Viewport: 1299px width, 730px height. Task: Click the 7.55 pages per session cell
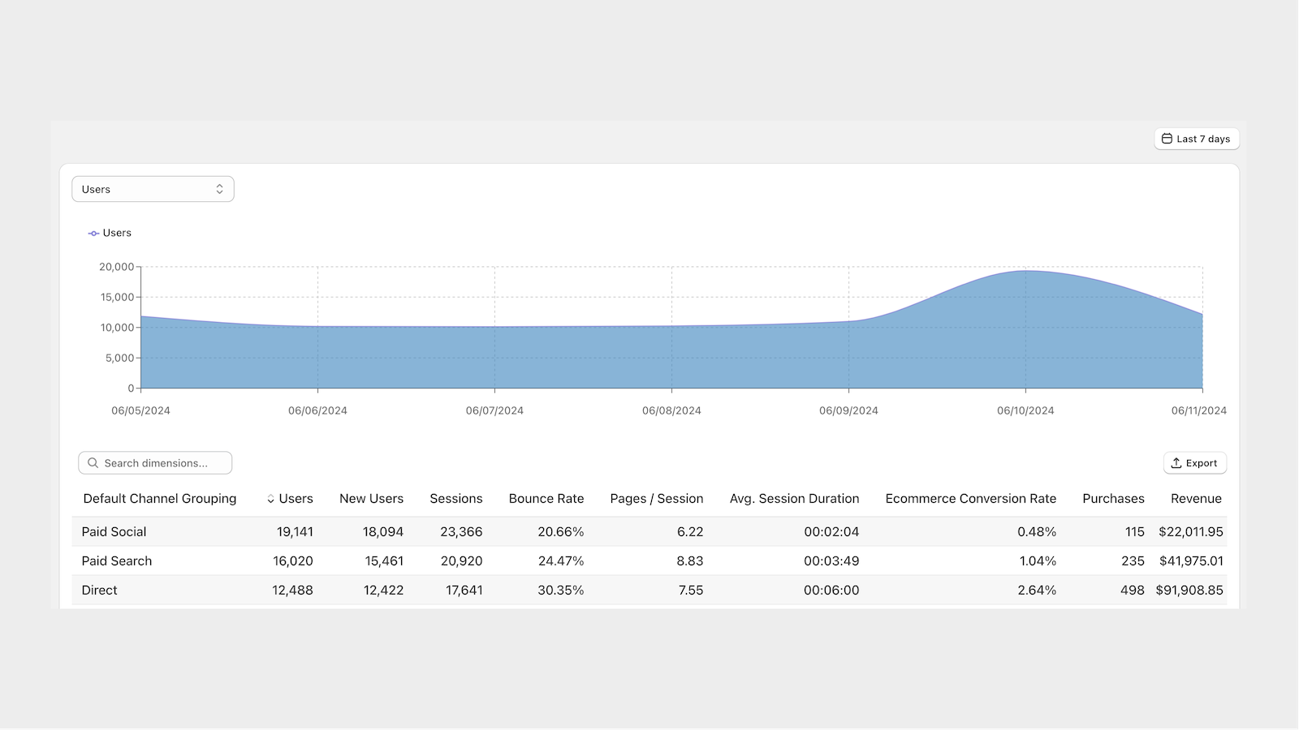tap(691, 590)
